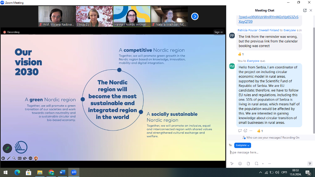The height and width of the screenshot is (177, 315).
Task: Go to next slide with orange arrow
Action: 36,158
